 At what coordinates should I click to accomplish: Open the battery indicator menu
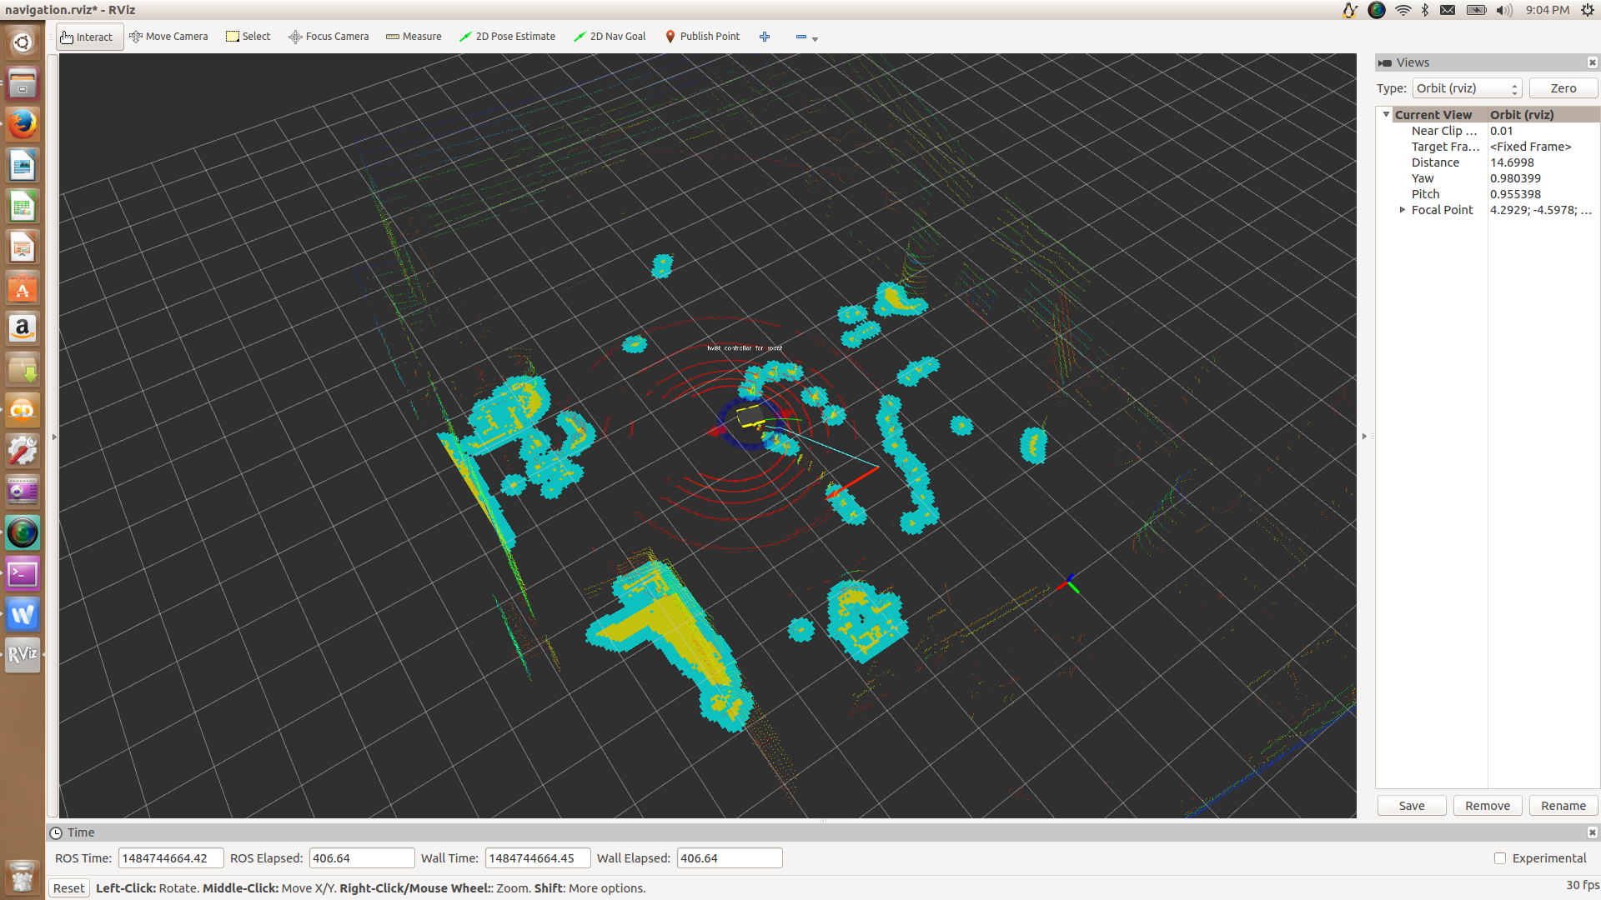pyautogui.click(x=1476, y=10)
